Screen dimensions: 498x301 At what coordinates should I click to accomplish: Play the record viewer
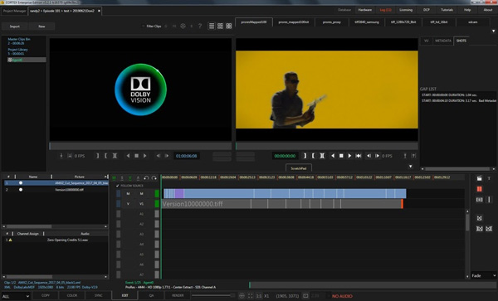(349, 156)
